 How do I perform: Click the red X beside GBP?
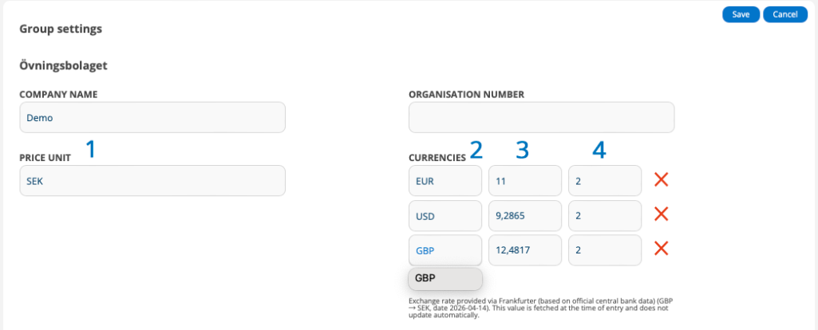click(661, 249)
